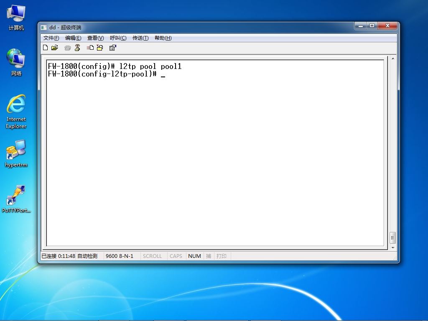The height and width of the screenshot is (321, 428).
Task: Click the New connection toolbar icon
Action: (45, 48)
